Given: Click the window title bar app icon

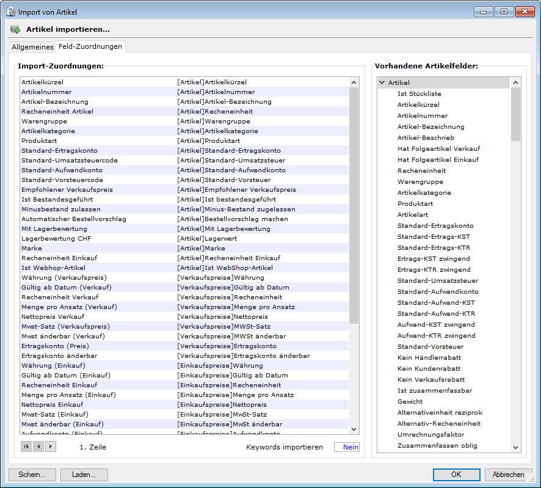Looking at the screenshot, I should pyautogui.click(x=10, y=12).
